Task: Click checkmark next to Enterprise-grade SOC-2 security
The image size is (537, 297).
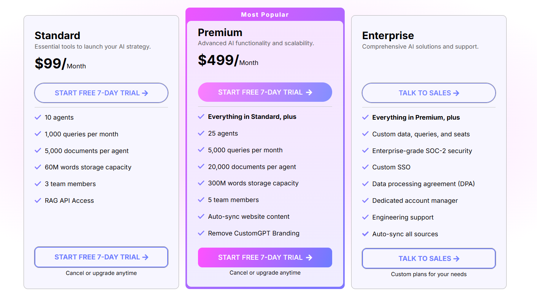Action: click(365, 151)
